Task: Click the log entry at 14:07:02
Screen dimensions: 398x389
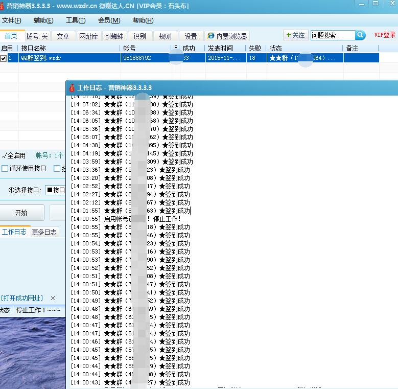Action: tap(132, 104)
